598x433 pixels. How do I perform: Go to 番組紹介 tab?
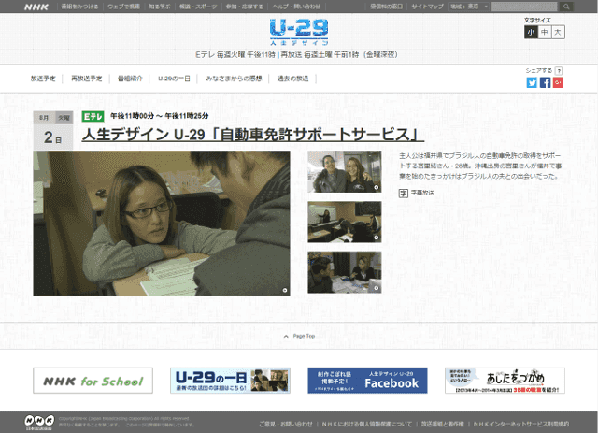coord(130,79)
